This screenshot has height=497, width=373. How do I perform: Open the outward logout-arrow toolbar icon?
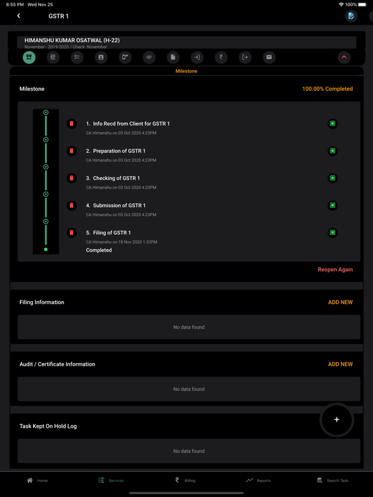tap(245, 58)
